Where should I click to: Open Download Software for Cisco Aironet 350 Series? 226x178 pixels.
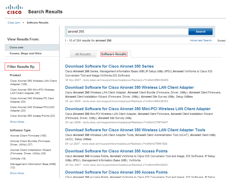click(x=109, y=66)
